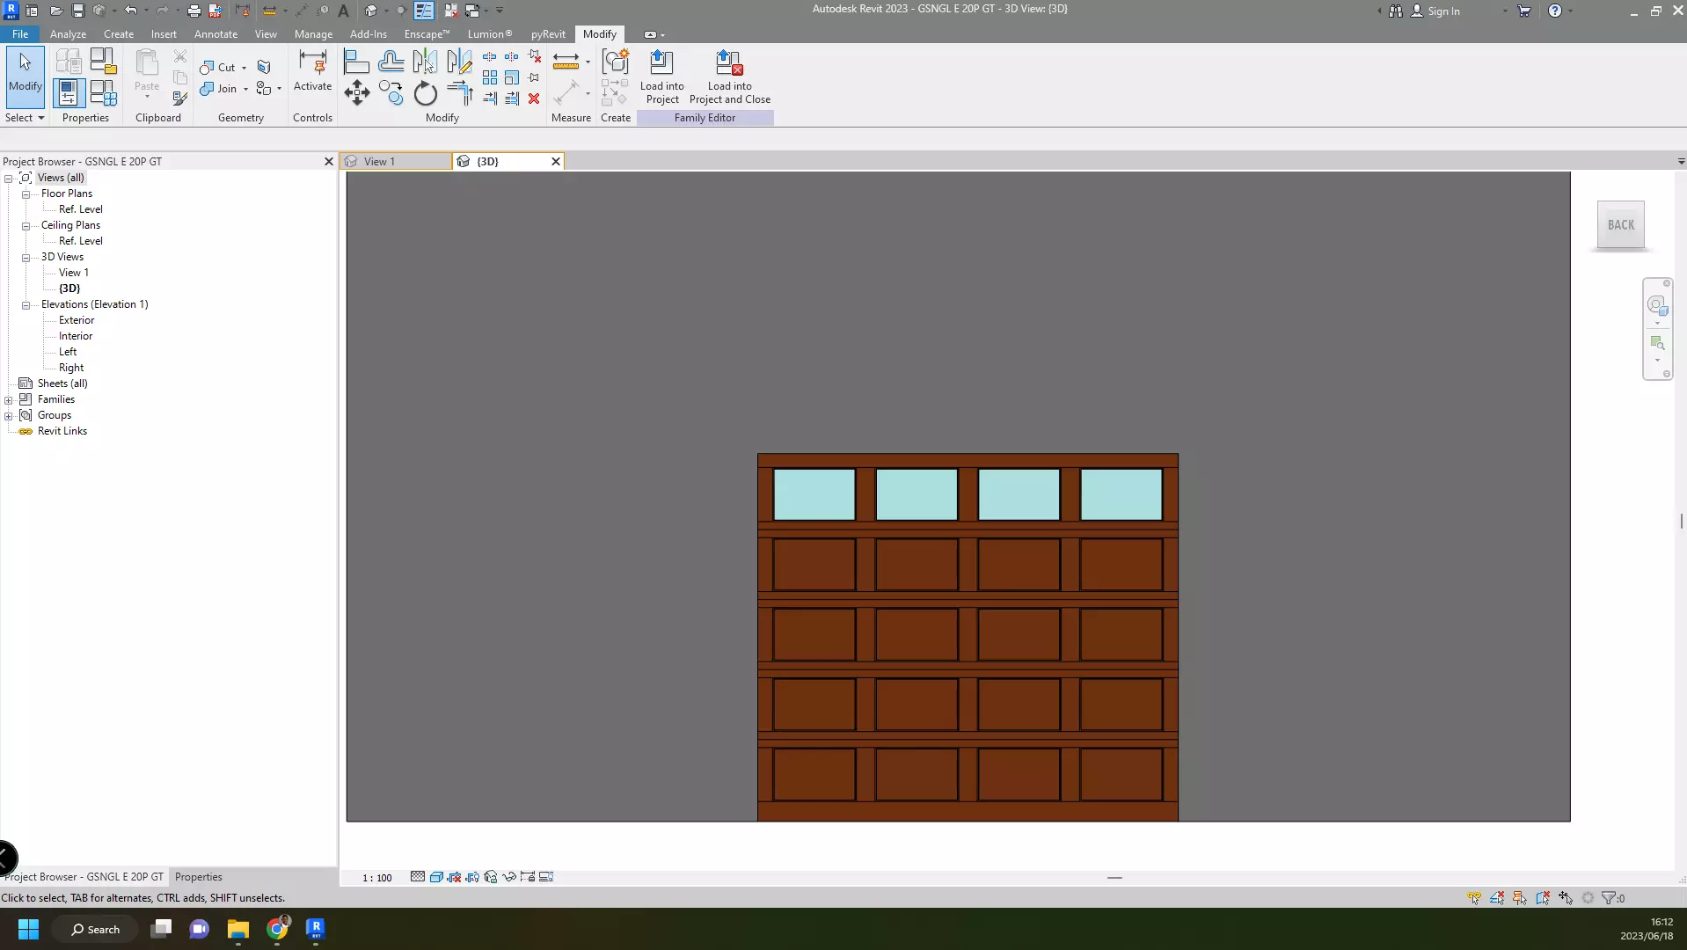Click the Revit icon on taskbar
Image resolution: width=1687 pixels, height=950 pixels.
(x=316, y=929)
